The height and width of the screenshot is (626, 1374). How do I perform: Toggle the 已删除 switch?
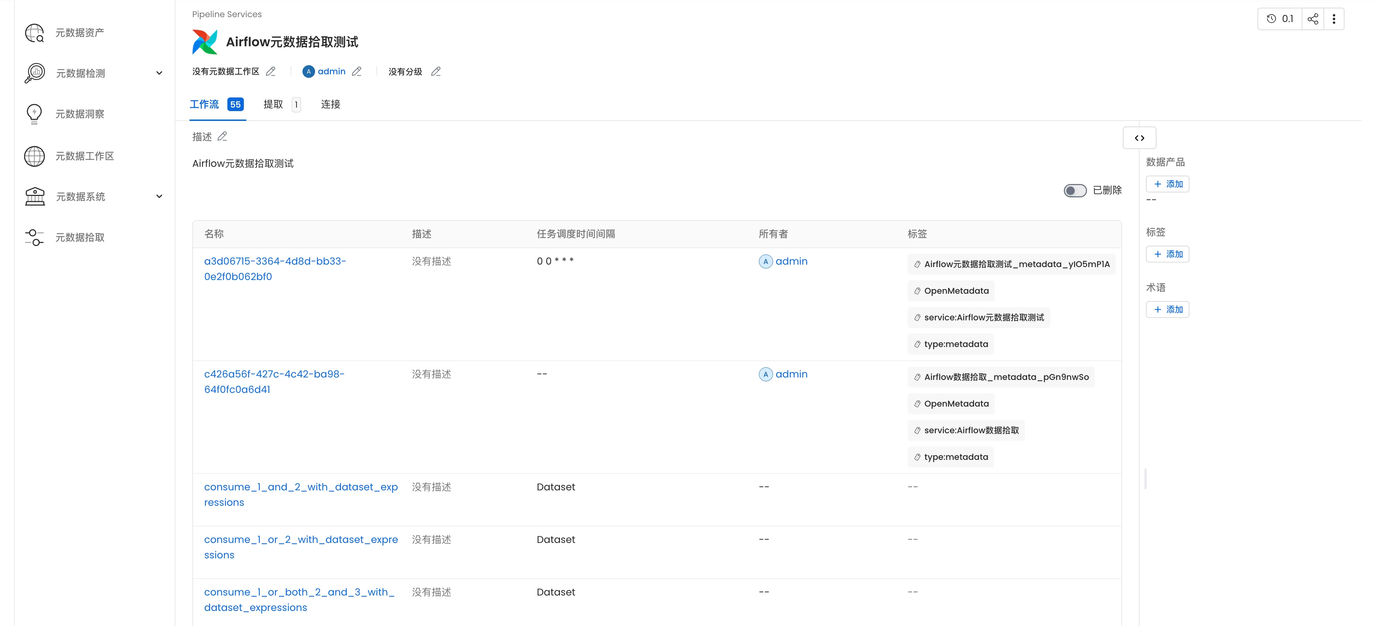(x=1074, y=191)
